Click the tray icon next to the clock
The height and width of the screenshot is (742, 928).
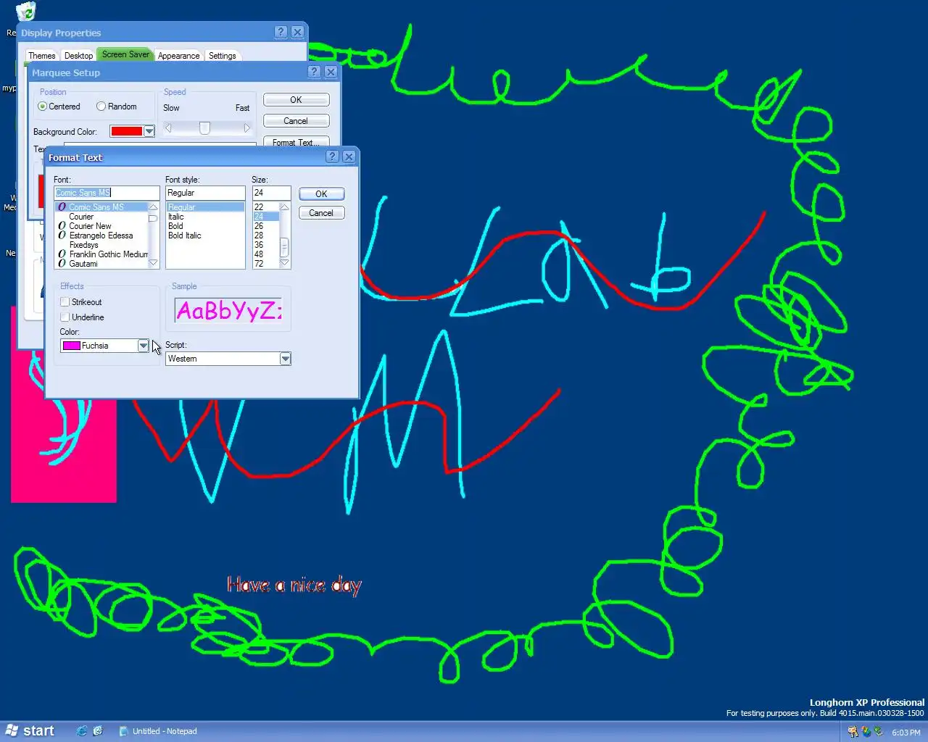[879, 732]
